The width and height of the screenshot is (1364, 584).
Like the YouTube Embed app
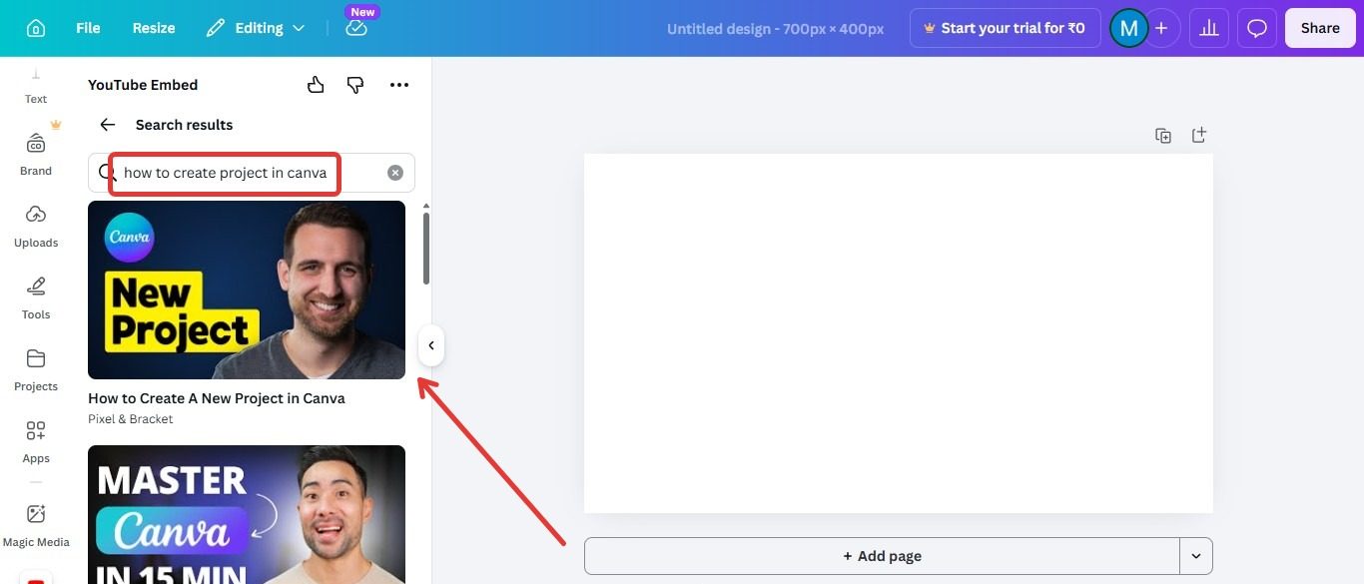pos(316,85)
